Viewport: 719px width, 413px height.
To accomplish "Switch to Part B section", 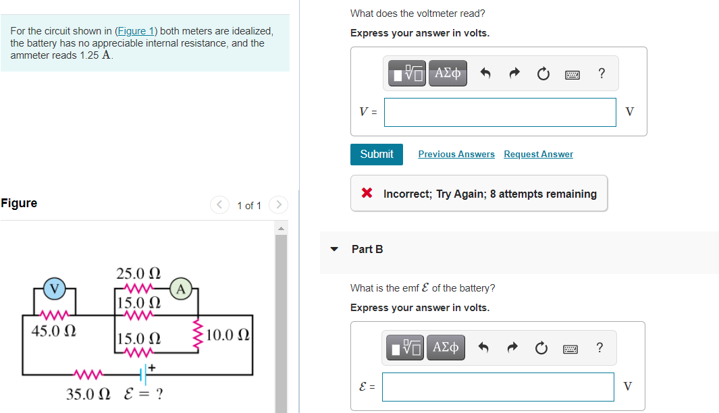I will [x=367, y=249].
